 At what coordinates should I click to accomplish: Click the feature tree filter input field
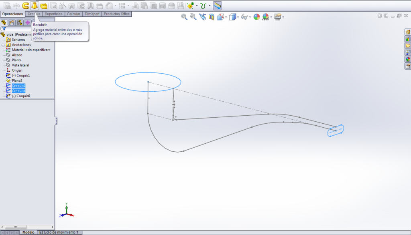pos(18,29)
